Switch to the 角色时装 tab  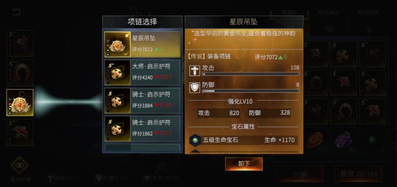click(368, 12)
